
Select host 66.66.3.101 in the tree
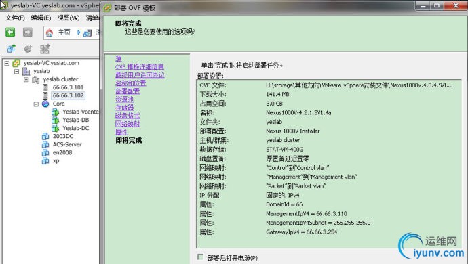[x=68, y=87]
